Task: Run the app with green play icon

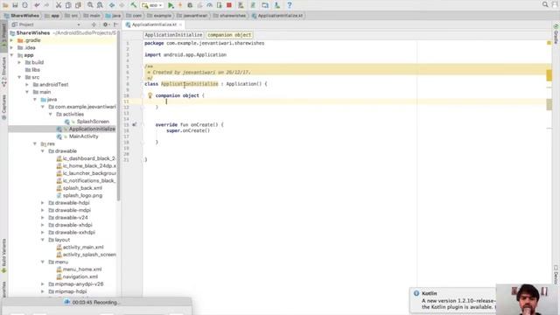Action: [171, 5]
